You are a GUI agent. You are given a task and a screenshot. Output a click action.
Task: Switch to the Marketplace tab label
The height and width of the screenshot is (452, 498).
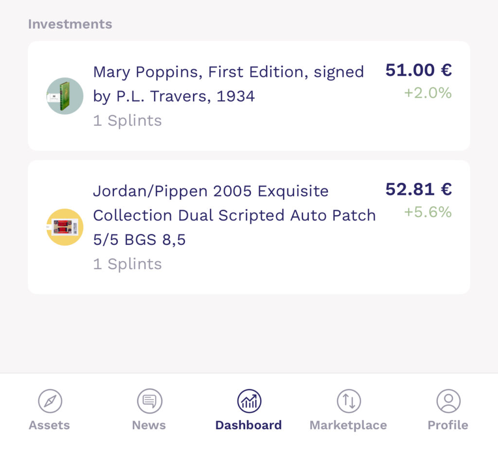(348, 425)
